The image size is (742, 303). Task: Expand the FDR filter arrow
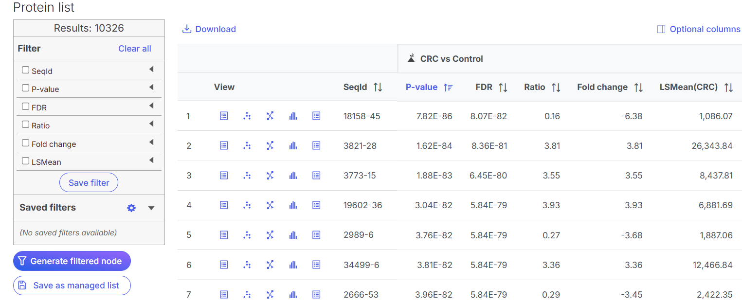pos(151,106)
